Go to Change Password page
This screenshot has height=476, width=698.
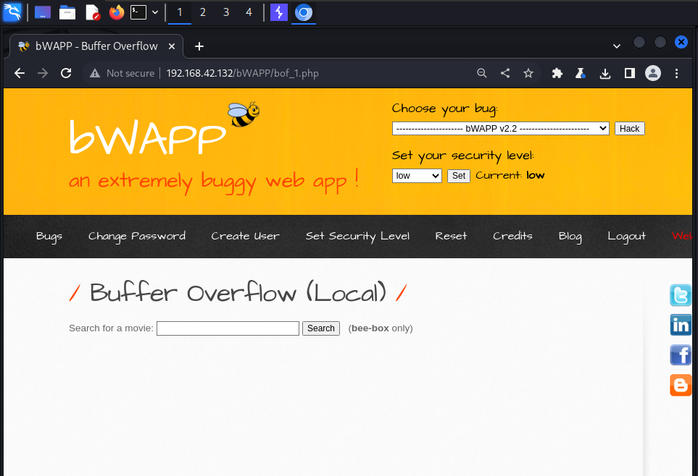(137, 236)
